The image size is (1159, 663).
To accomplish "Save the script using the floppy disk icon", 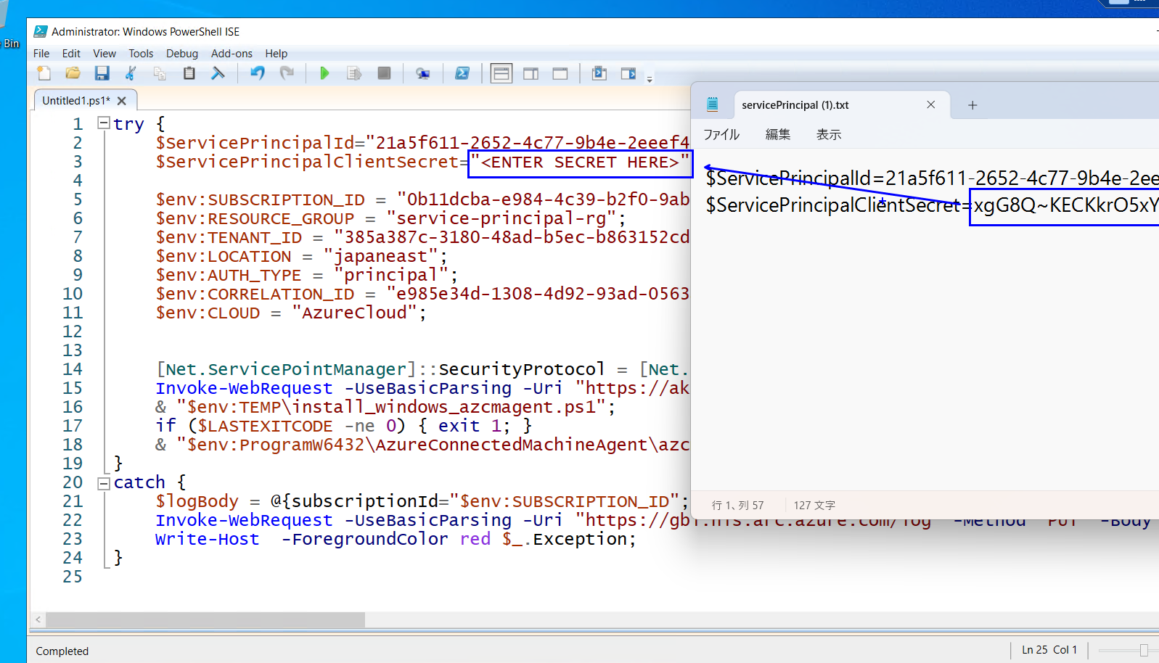I will (x=102, y=73).
